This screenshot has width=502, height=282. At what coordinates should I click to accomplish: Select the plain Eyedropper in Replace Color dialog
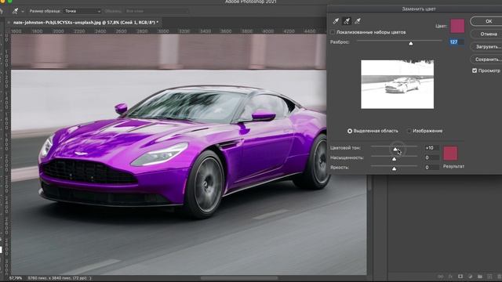[x=336, y=21]
